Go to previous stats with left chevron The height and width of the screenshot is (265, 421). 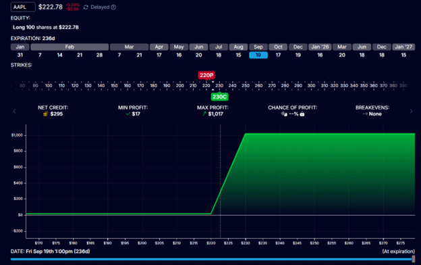14,111
